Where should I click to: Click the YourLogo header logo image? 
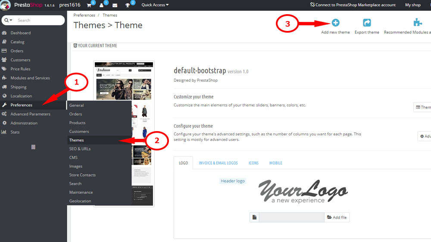pos(303,191)
